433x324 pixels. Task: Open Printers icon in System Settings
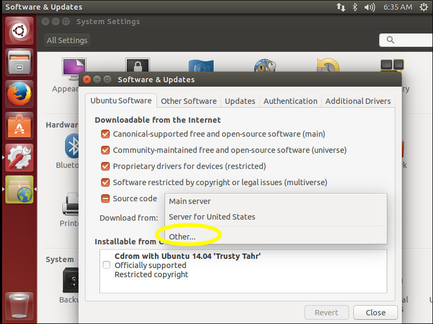coord(71,205)
